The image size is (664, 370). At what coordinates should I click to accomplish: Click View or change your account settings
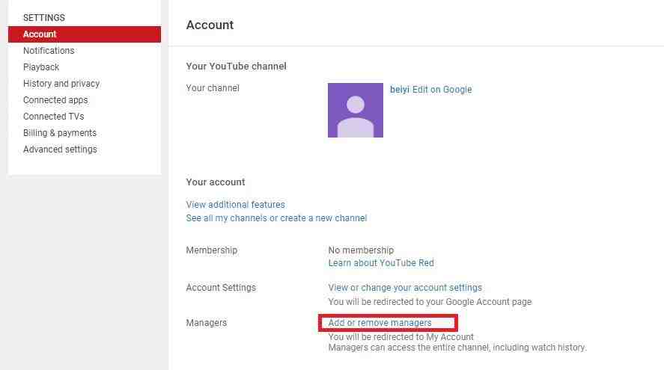405,288
